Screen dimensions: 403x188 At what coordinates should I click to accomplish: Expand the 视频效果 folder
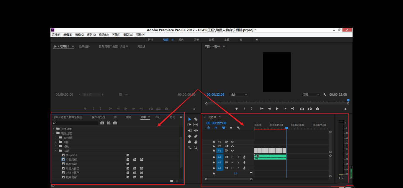coord(54,129)
